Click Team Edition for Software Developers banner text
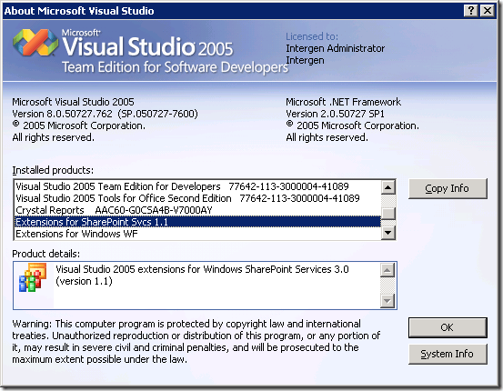The height and width of the screenshot is (391, 503). (175, 67)
